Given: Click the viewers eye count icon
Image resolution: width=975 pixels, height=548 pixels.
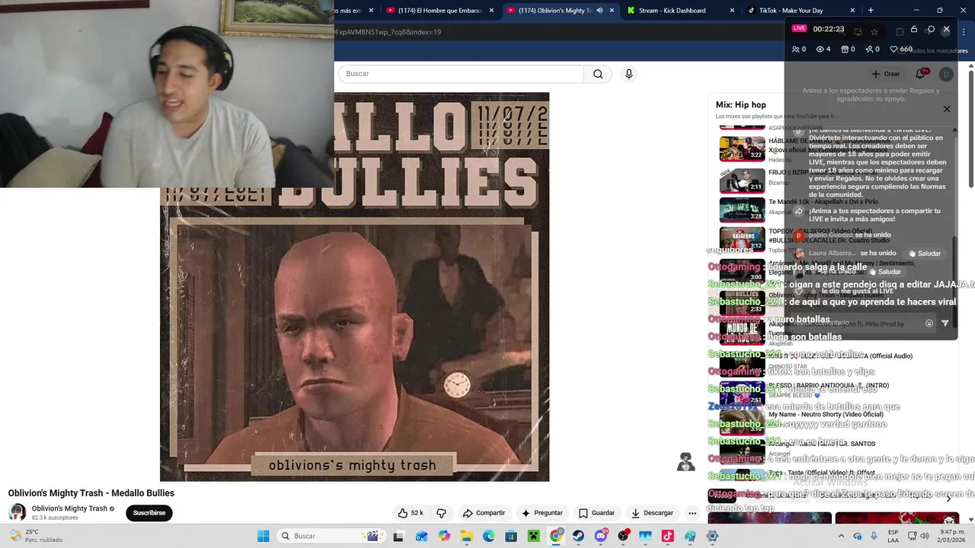Looking at the screenshot, I should coord(820,49).
